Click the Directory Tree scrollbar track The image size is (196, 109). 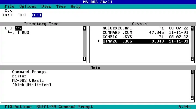click(84, 44)
